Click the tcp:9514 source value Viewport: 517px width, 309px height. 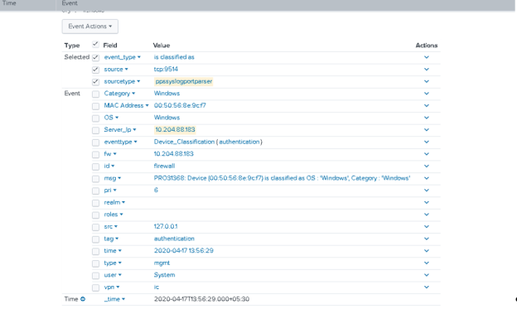[x=166, y=70]
